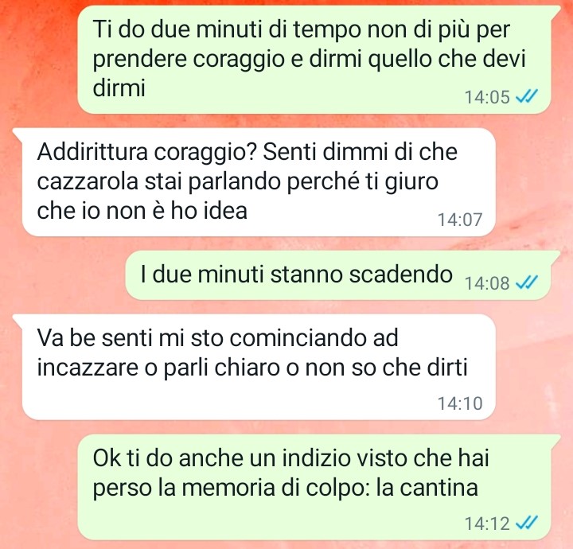Tap the blue read-receipt checkmarks beside 14:05
Viewport: 573px width, 549px height.
coord(527,97)
